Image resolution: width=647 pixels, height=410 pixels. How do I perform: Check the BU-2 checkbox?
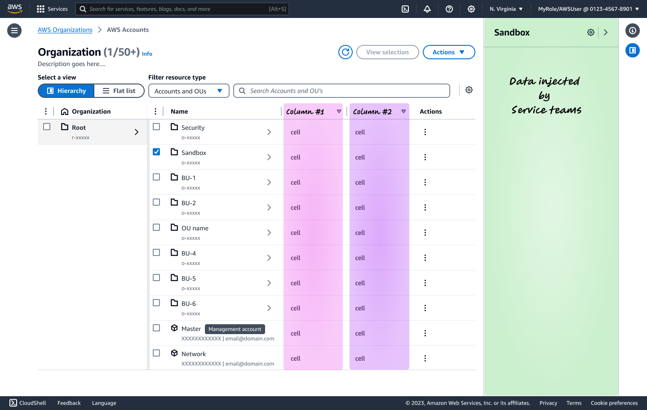156,202
